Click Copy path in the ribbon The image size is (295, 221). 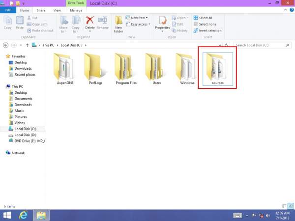(x=37, y=24)
